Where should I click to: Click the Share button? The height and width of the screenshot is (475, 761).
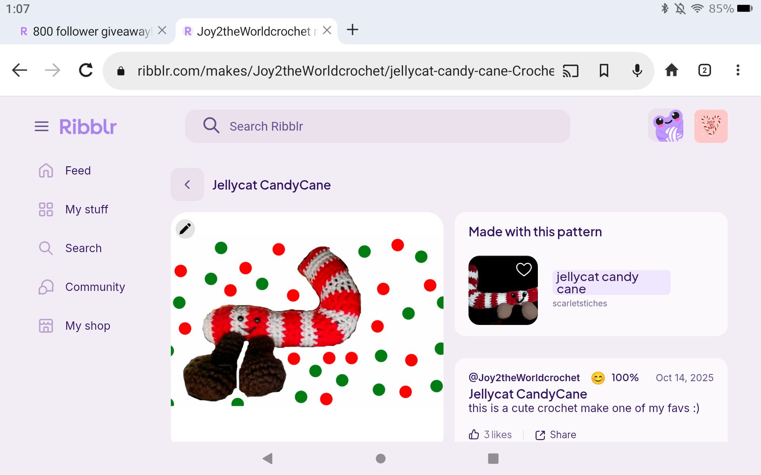pos(556,435)
